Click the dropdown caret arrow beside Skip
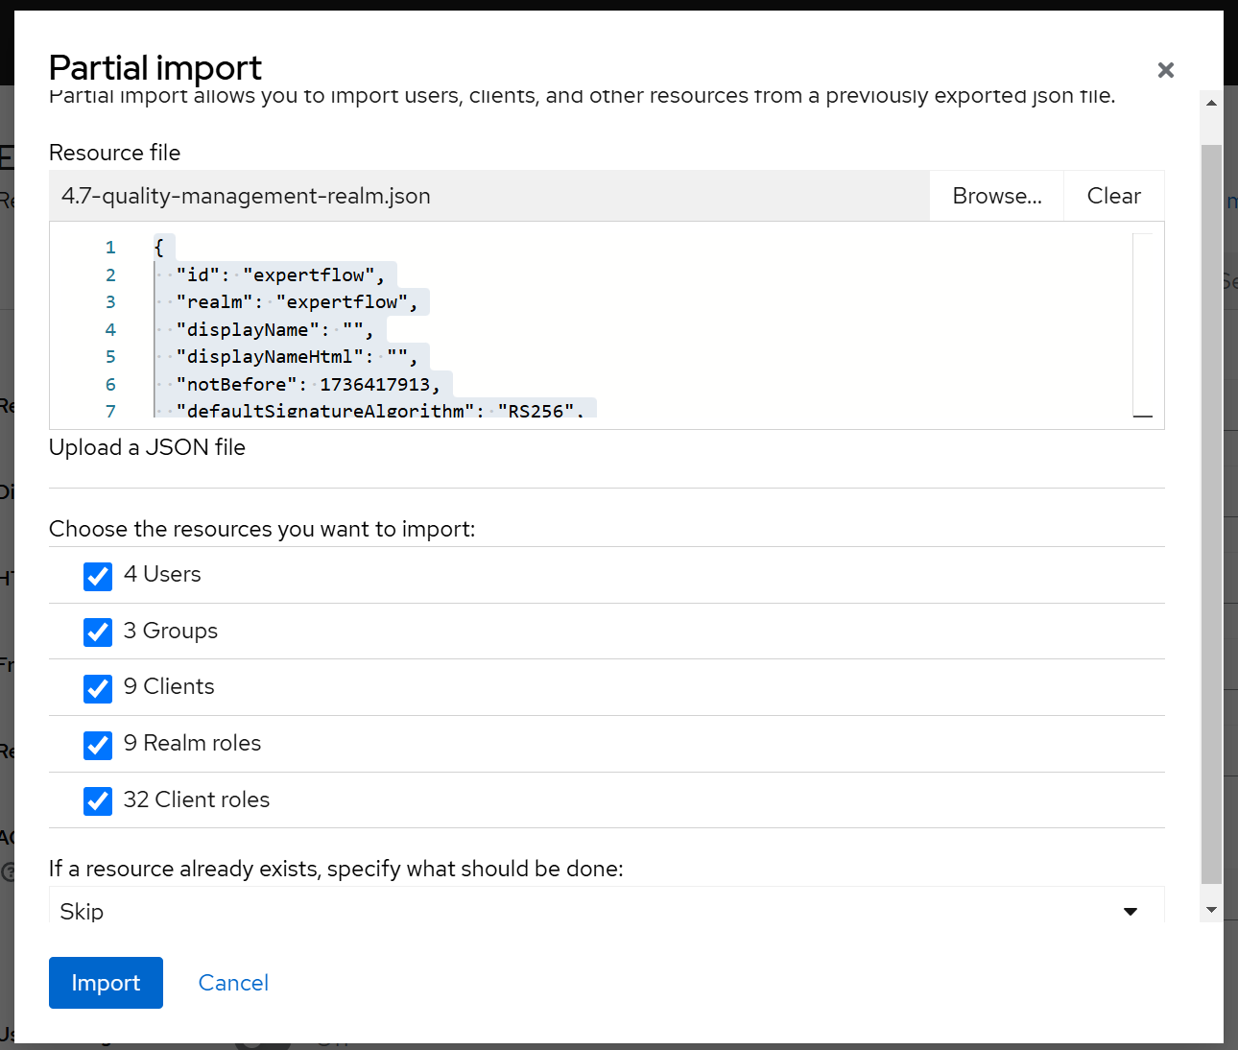 1131,911
